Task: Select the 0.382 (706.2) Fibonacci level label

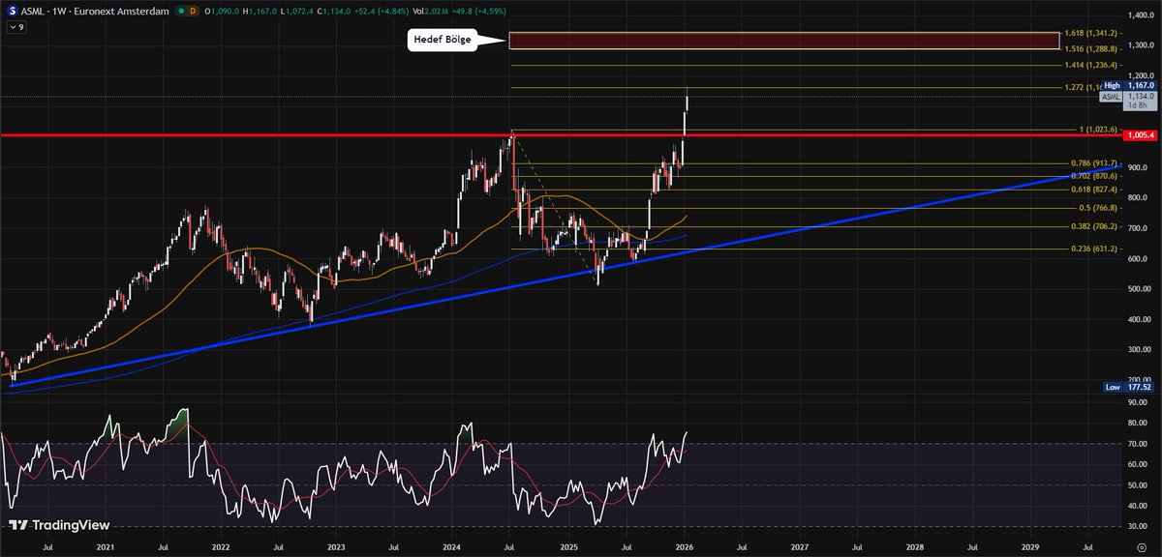Action: [x=1094, y=226]
